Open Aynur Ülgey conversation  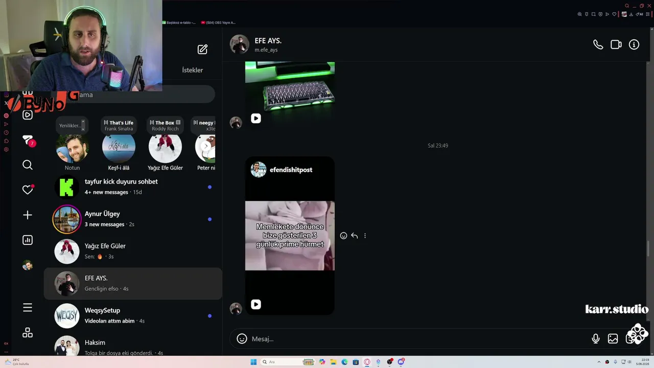(x=133, y=219)
